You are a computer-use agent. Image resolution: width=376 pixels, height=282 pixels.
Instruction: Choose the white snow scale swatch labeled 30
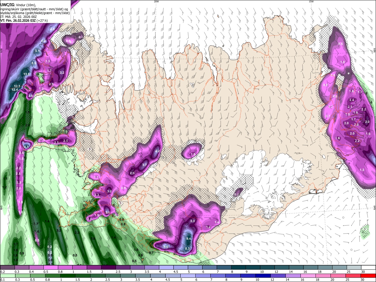pos(368,268)
